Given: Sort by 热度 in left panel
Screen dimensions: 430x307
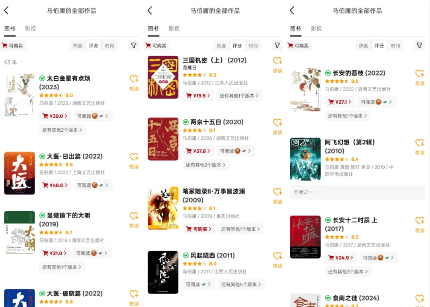Looking at the screenshot, I should (78, 45).
